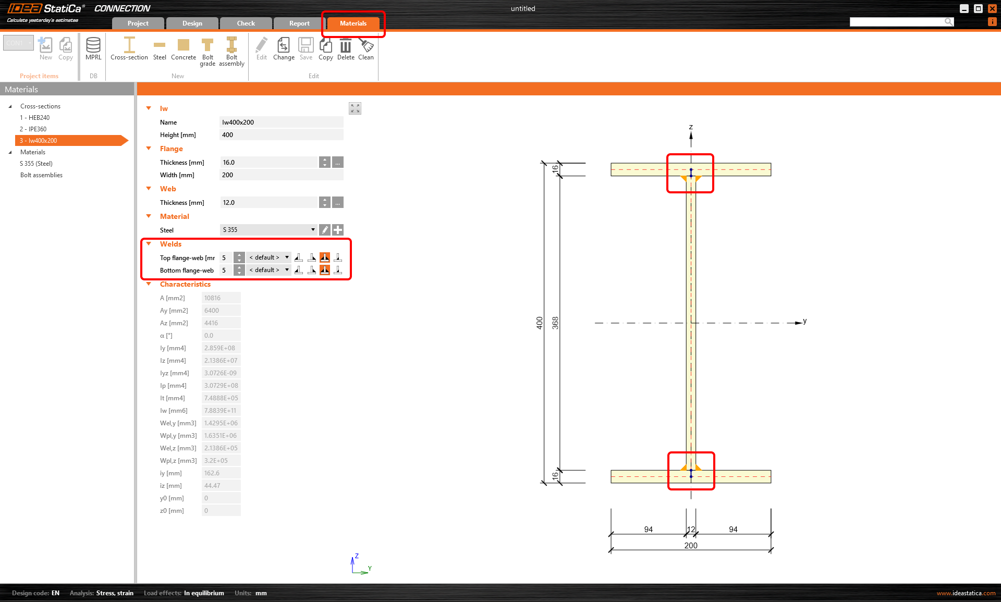This screenshot has width=1001, height=602.
Task: Click the Change ribbon icon
Action: pos(284,50)
